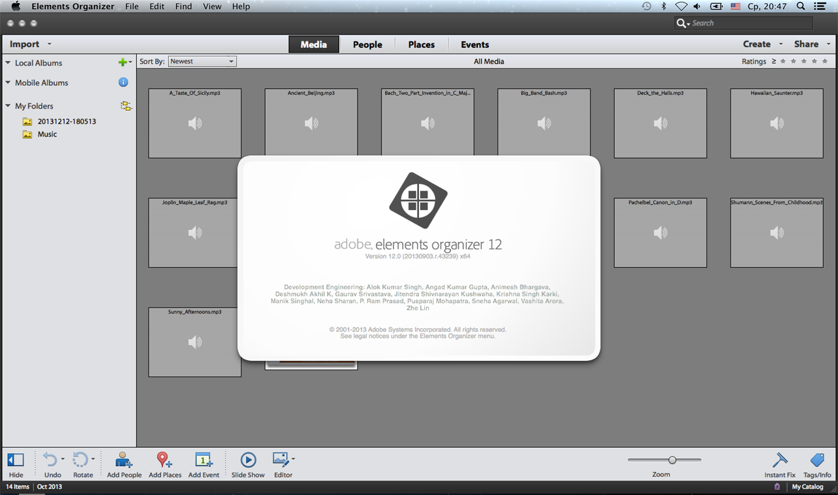Open the View menu
Screen dimensions: 838x495
click(x=212, y=6)
